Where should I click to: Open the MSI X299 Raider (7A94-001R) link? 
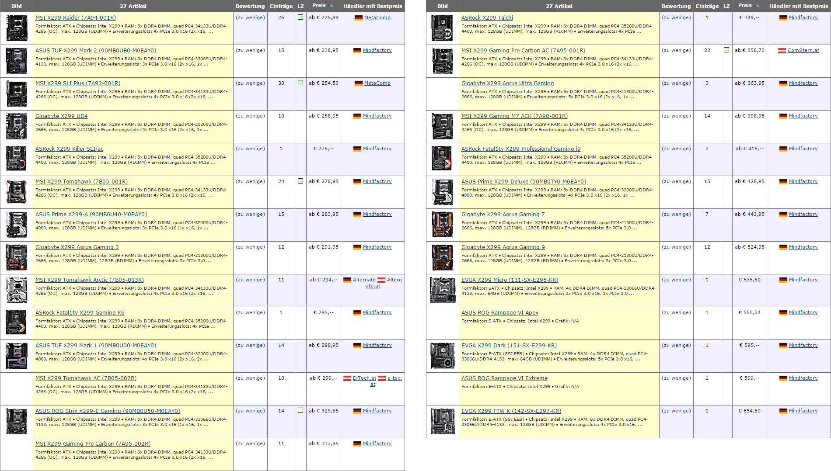coord(76,18)
